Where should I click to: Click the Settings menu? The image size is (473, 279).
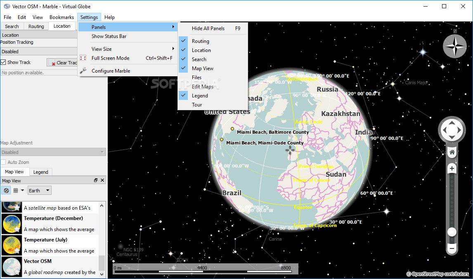[x=89, y=17]
